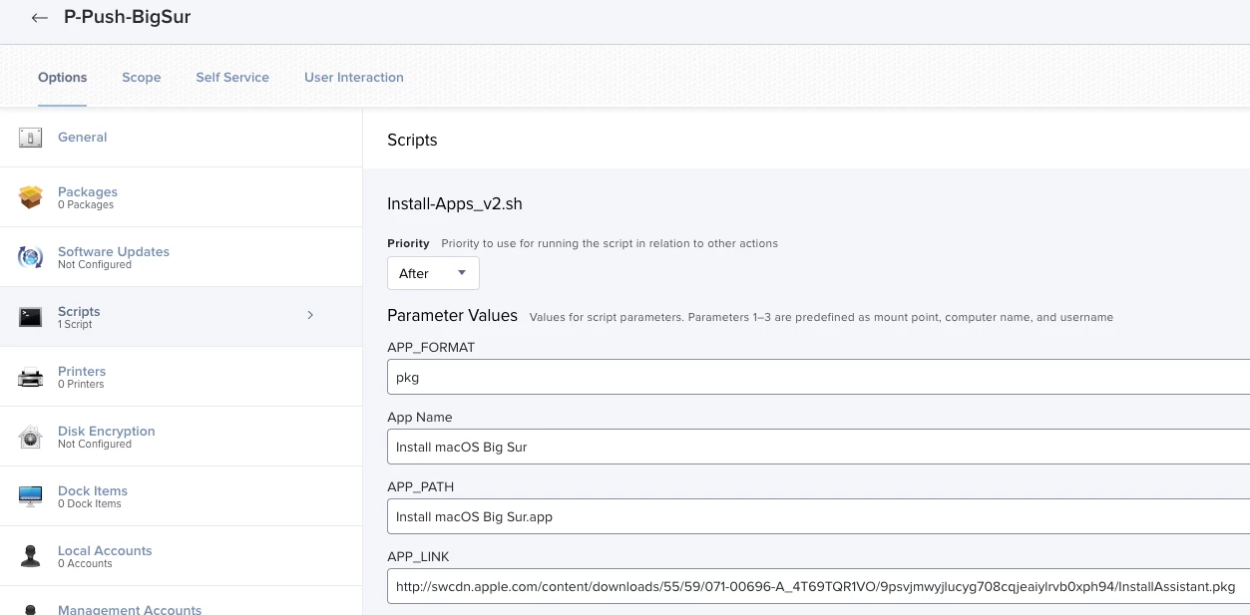Click the APP_PATH input field

818,516
